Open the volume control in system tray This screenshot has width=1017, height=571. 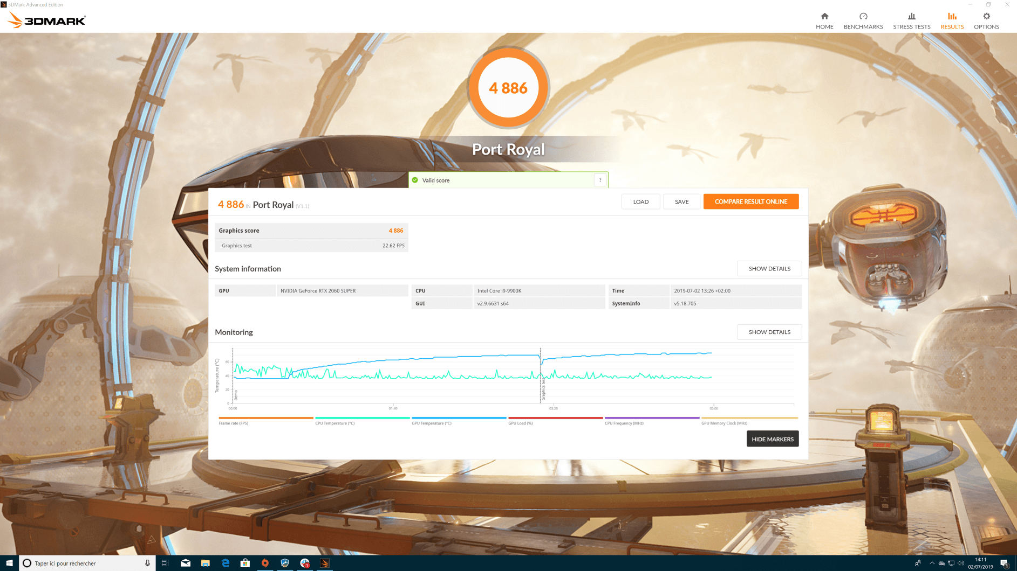pos(961,563)
